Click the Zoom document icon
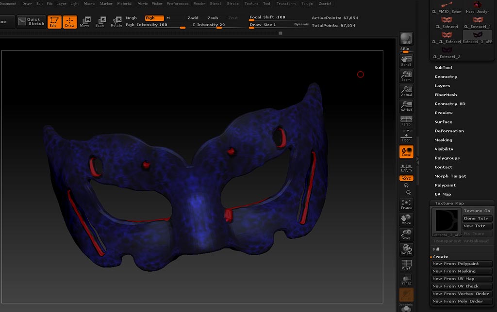 (x=406, y=76)
